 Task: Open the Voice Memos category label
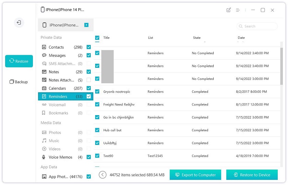tap(60, 157)
